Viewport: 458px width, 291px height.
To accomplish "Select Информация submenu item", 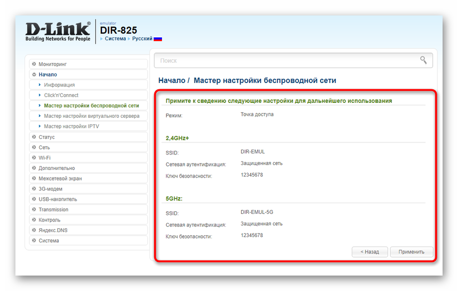I will click(59, 85).
